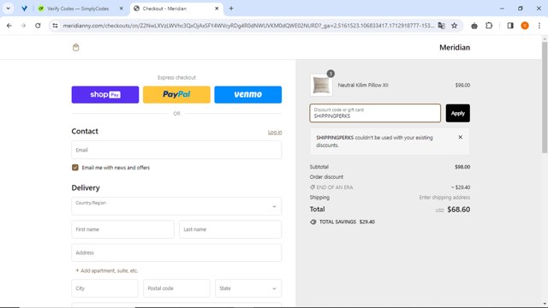
Task: Pay with PayPal express checkout
Action: 176,95
